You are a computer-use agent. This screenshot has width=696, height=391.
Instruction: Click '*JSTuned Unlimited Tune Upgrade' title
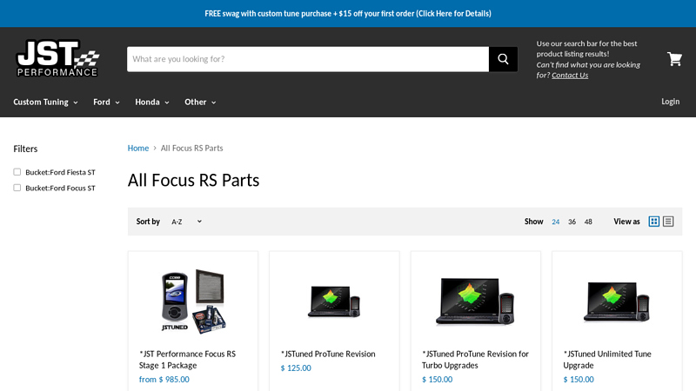[x=607, y=360]
